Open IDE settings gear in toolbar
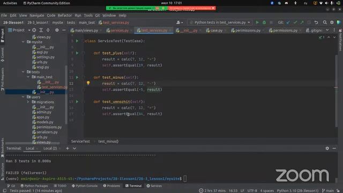 tap(332, 23)
